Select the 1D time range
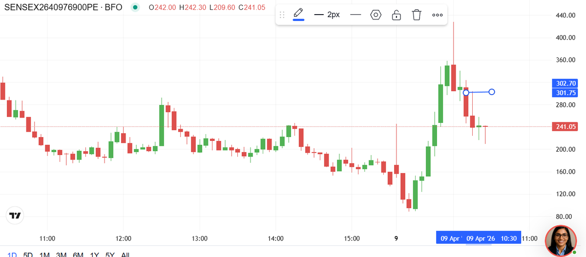Viewport: 586px width, 257px height. 13,255
